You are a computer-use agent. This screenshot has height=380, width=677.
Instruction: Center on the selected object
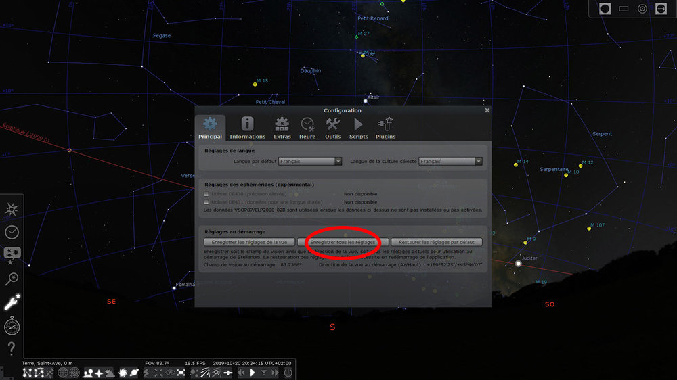pyautogui.click(x=158, y=373)
